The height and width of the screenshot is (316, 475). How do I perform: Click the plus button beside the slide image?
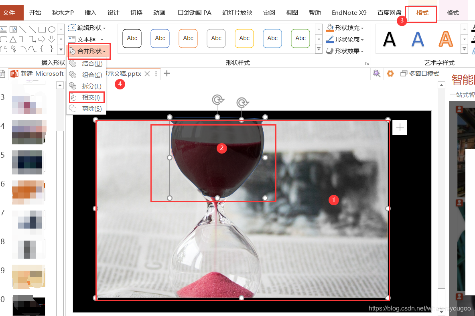click(400, 128)
